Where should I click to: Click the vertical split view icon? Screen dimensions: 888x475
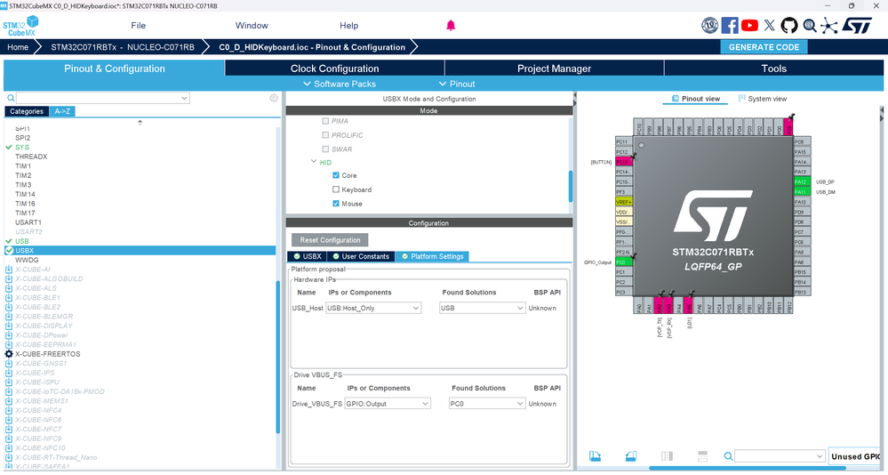pyautogui.click(x=668, y=456)
